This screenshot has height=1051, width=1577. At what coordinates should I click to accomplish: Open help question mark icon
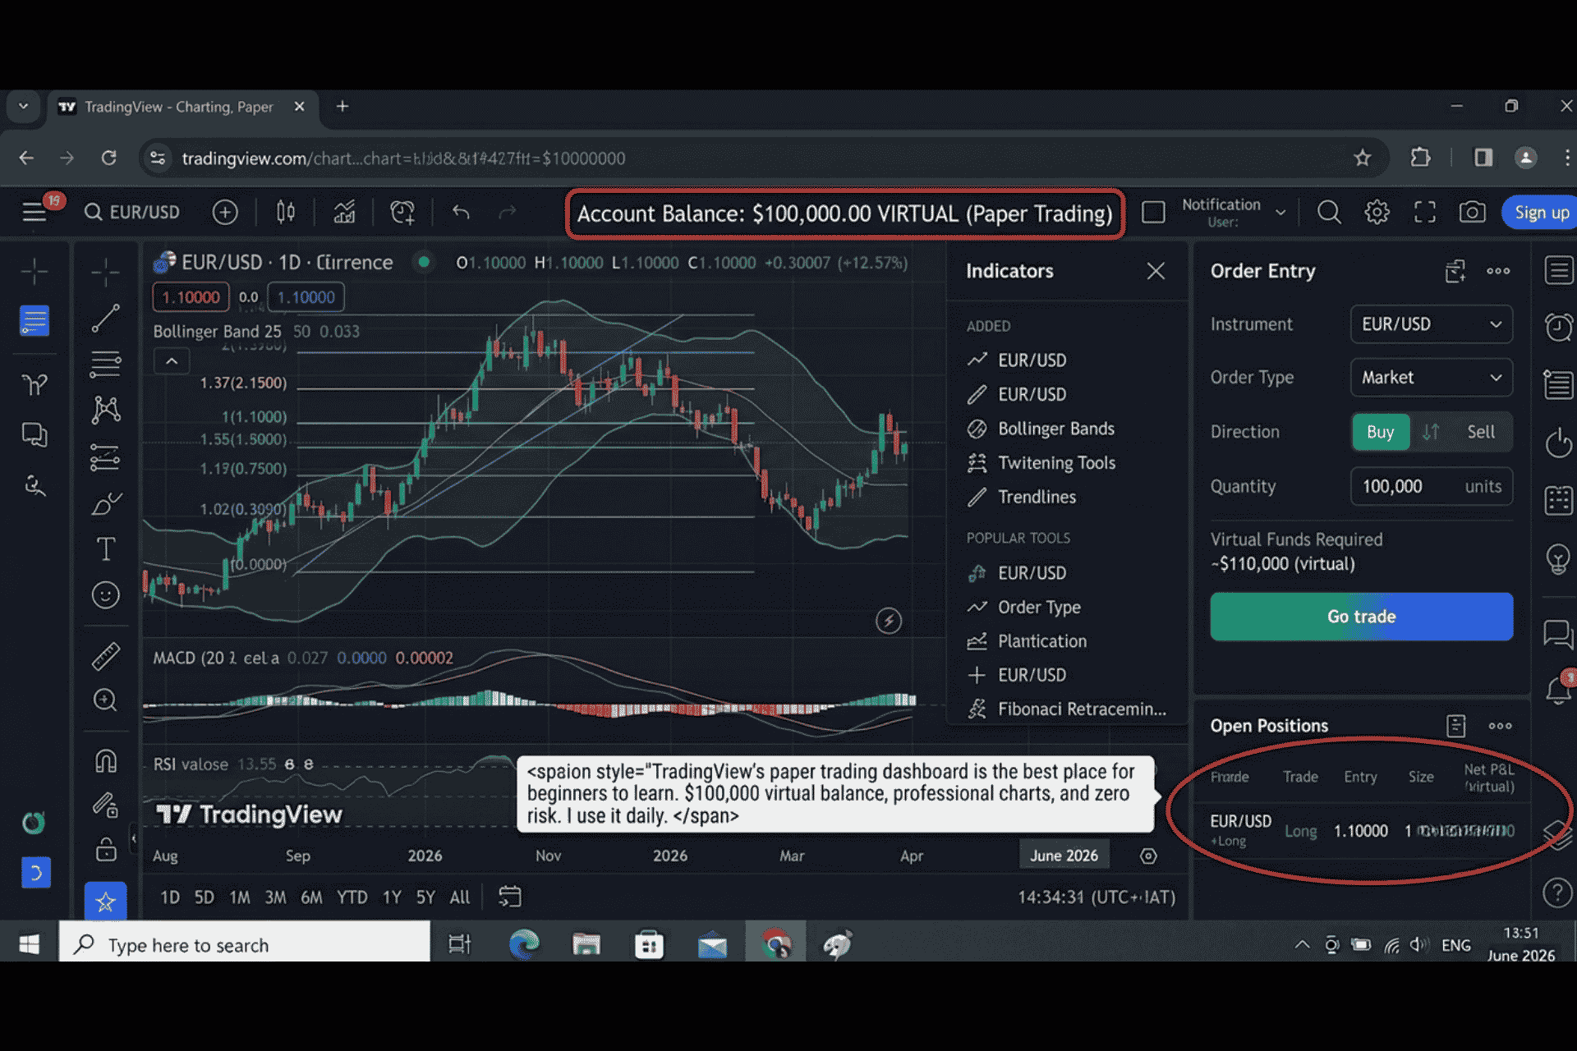[1557, 893]
